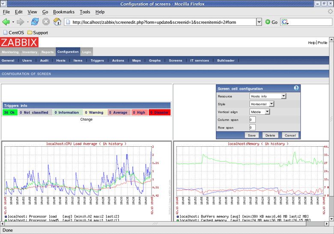Click the browser Back arrow icon

[x=6, y=22]
